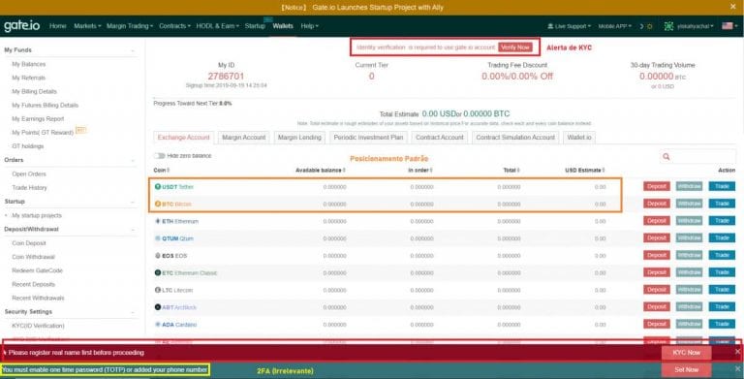Click the gate.io logo
The height and width of the screenshot is (379, 744).
[x=22, y=25]
